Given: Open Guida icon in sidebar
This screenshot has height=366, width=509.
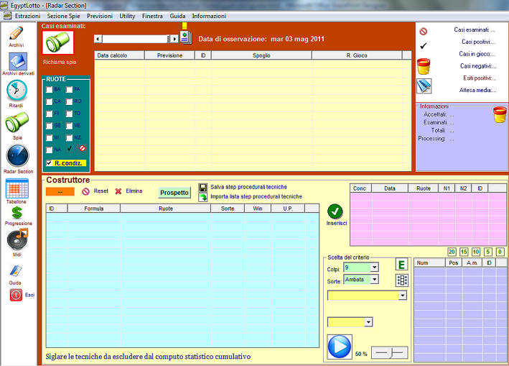Looking at the screenshot, I should (x=16, y=271).
